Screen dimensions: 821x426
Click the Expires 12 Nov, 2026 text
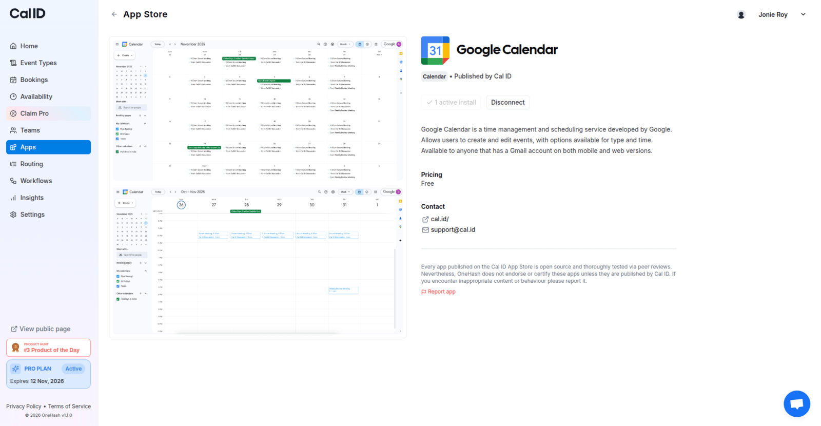(37, 381)
